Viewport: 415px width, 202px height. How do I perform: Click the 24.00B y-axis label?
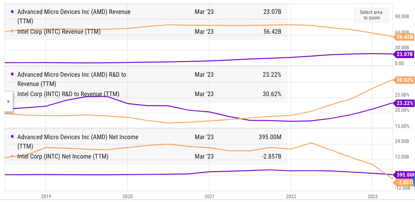[x=402, y=141]
